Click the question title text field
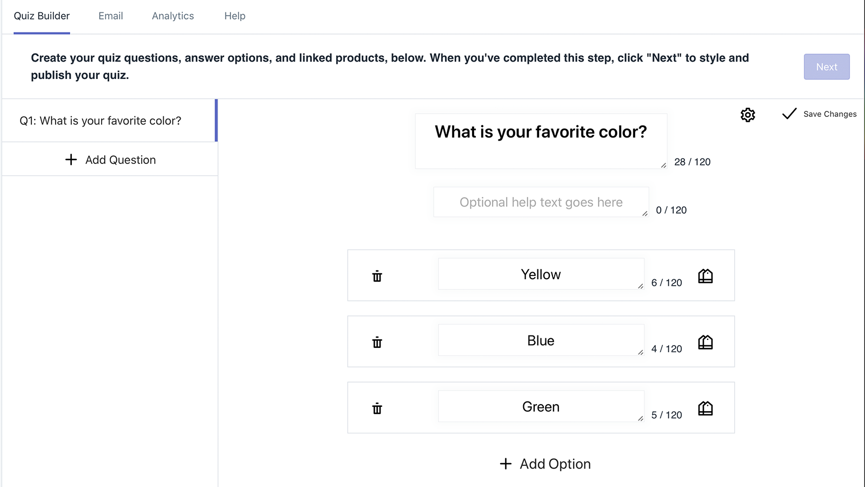Image resolution: width=865 pixels, height=487 pixels. pyautogui.click(x=541, y=141)
